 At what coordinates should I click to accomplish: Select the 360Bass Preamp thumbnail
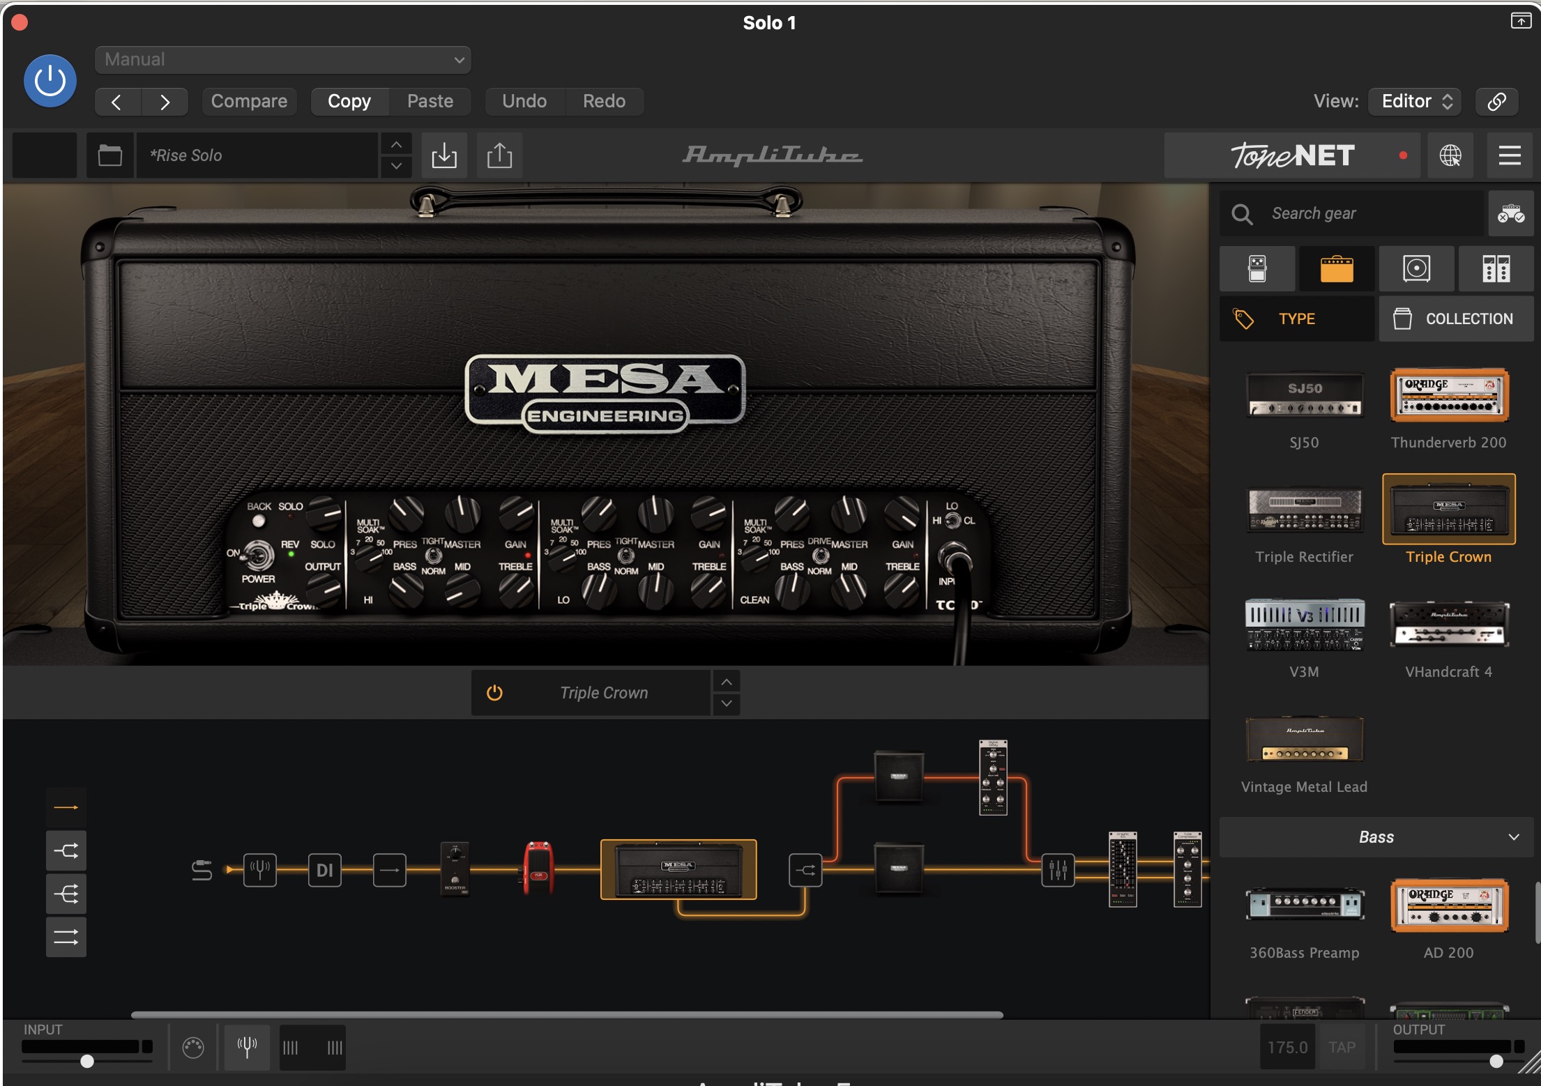pos(1305,905)
